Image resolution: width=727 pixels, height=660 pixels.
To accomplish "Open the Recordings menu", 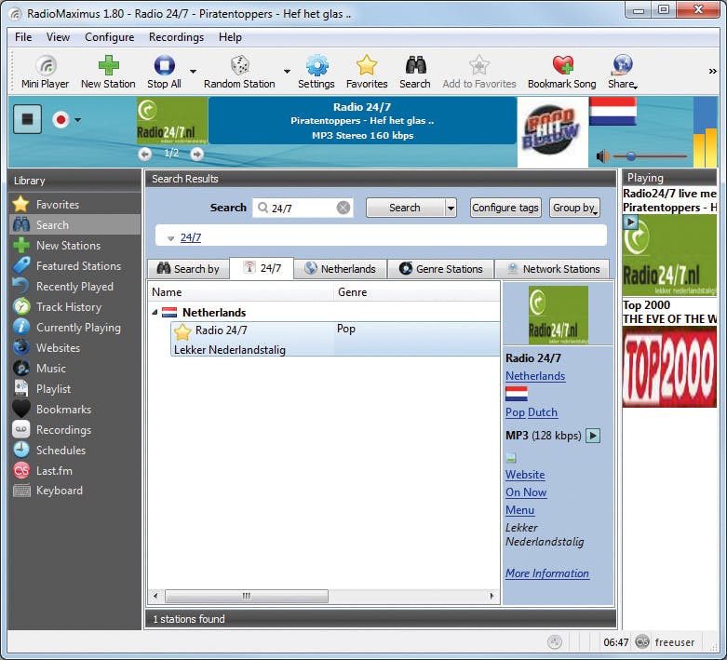I will coord(176,37).
